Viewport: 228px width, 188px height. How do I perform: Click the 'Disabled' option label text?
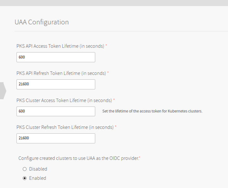38,169
